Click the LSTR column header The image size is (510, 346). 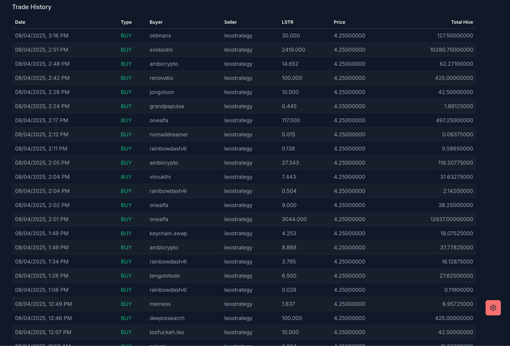[288, 22]
